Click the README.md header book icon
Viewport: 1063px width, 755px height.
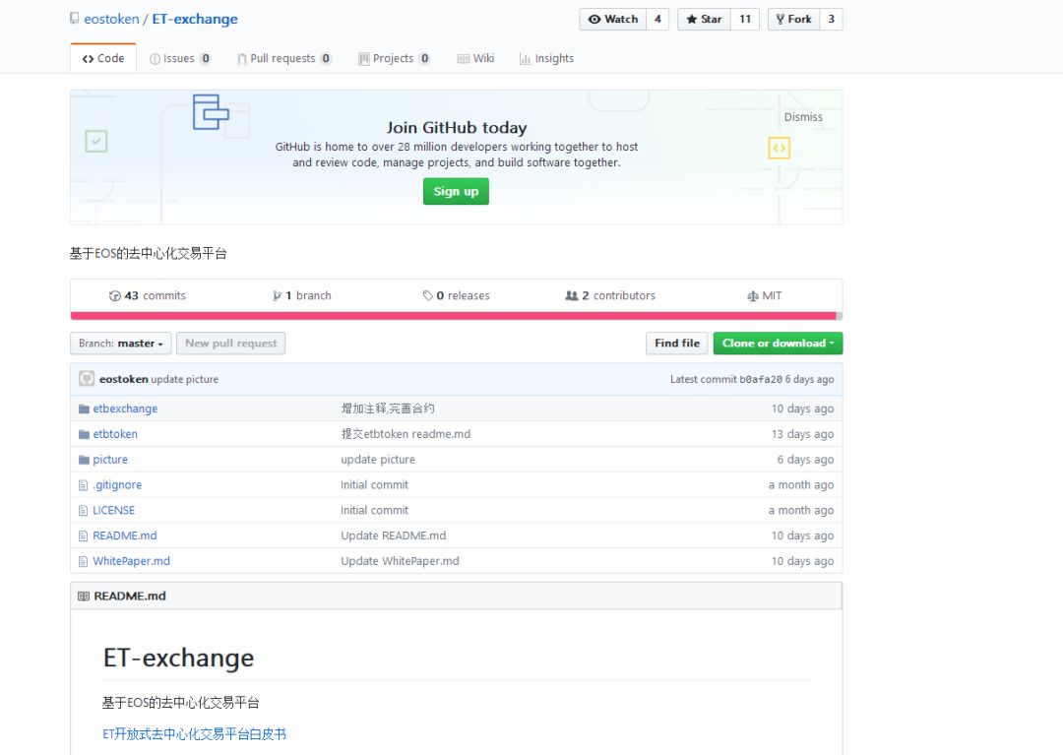pyautogui.click(x=84, y=597)
